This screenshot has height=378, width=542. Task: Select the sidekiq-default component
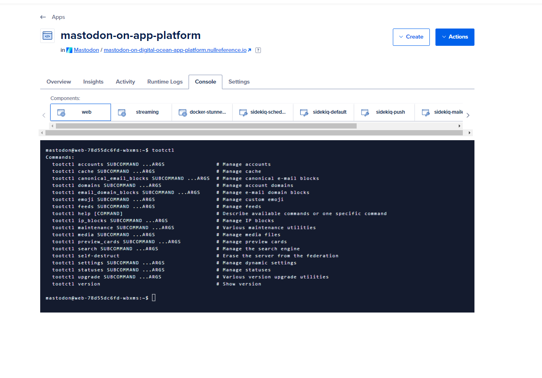click(x=324, y=112)
